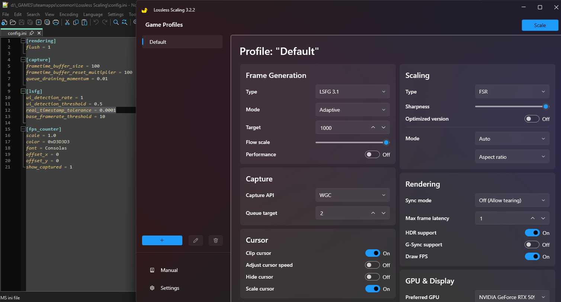Click the Open file folder icon in Notepad++
Image resolution: width=561 pixels, height=302 pixels.
(x=13, y=22)
